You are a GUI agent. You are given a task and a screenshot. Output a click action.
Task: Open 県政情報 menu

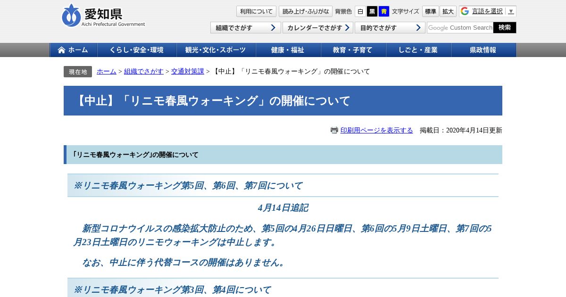483,50
